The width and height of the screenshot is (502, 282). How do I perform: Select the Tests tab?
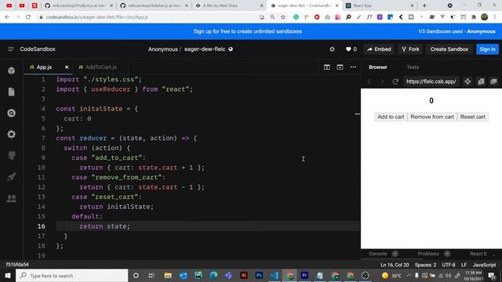click(413, 67)
